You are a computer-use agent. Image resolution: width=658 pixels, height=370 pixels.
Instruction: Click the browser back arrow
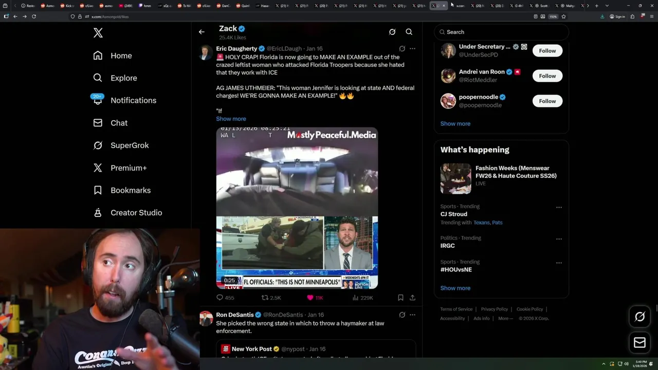click(15, 16)
